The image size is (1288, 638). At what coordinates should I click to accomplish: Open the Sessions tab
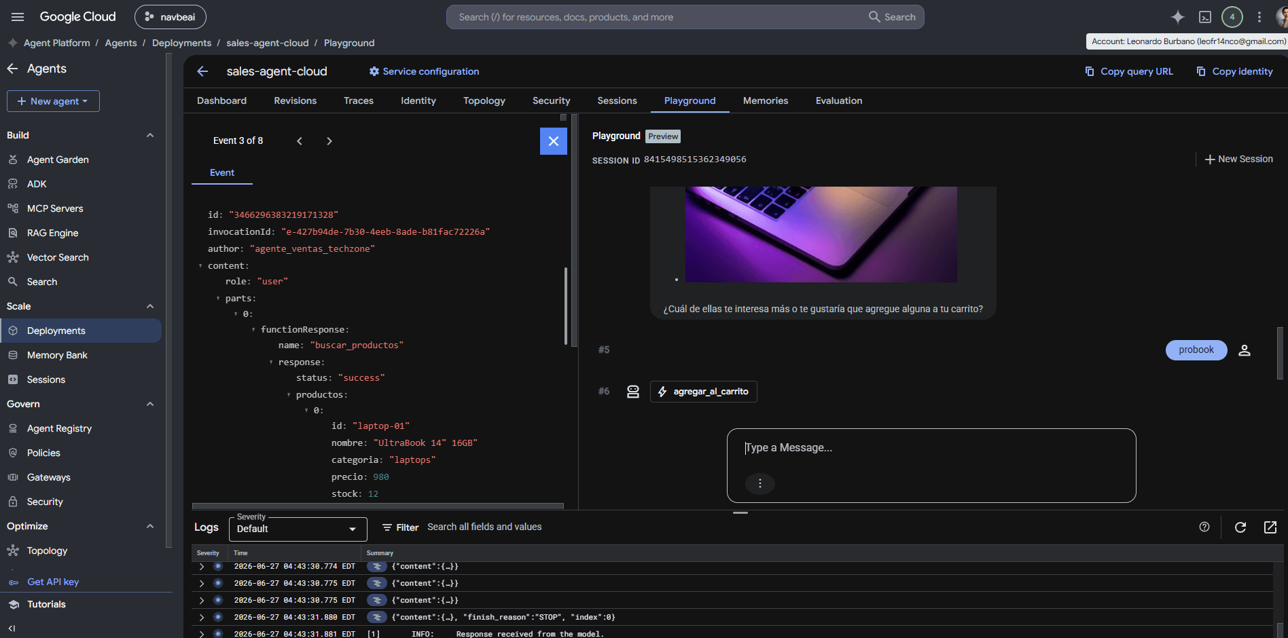click(618, 100)
